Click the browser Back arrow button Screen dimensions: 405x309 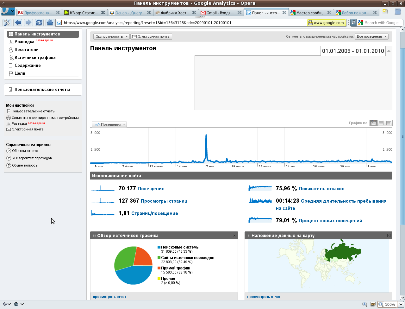[x=18, y=22]
